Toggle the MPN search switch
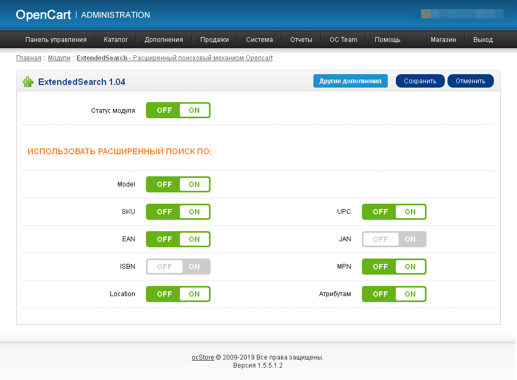 tap(394, 267)
